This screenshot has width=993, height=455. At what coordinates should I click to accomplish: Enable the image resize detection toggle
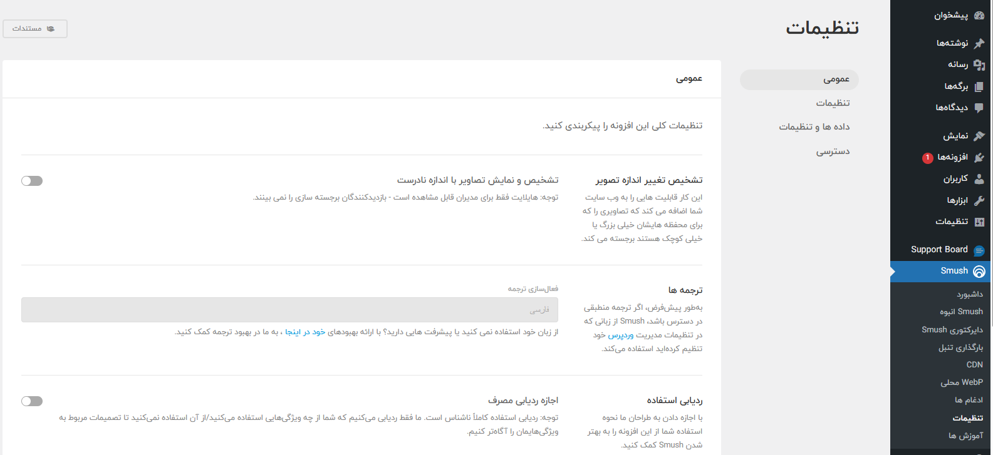32,181
